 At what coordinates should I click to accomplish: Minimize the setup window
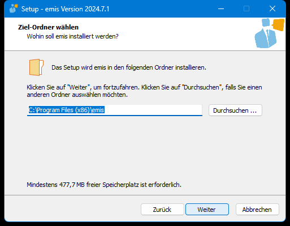tap(221, 8)
